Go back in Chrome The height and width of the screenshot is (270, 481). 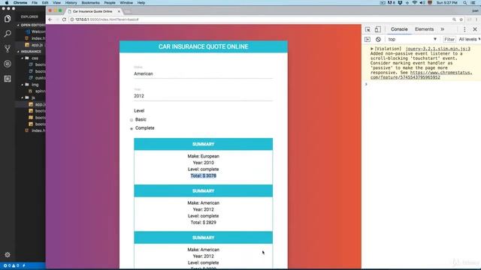click(50, 19)
